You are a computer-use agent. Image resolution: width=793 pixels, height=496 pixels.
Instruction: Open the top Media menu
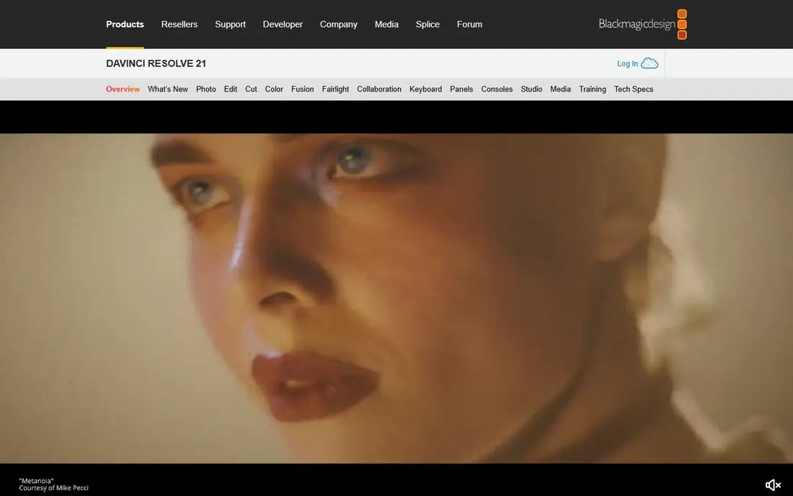(x=386, y=25)
